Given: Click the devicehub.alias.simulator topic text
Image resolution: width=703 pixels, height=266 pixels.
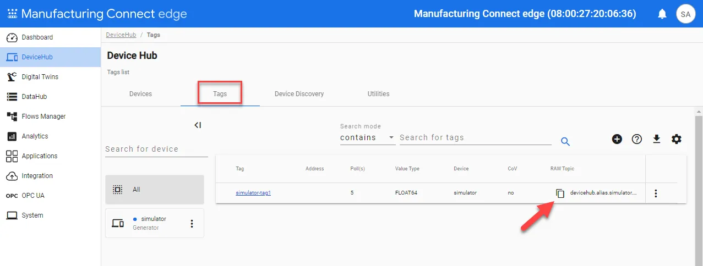Looking at the screenshot, I should click(x=604, y=193).
